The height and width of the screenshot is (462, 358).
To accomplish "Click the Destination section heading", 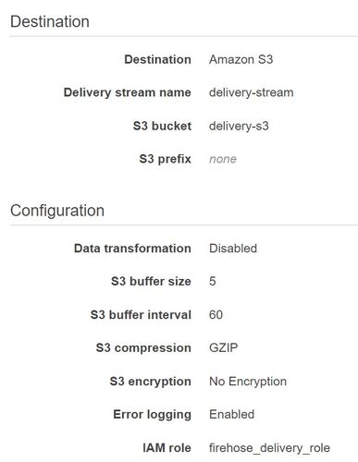I will 50,22.
